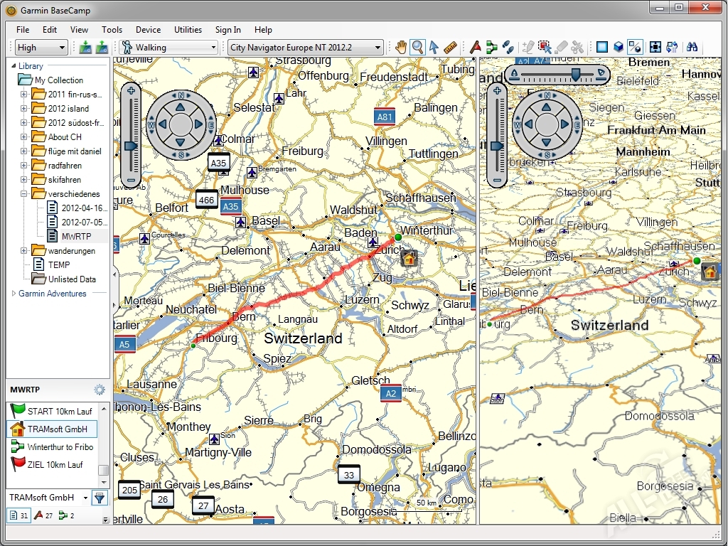Open the City Navigator map product dropdown
This screenshot has height=546, width=728.
pos(305,48)
